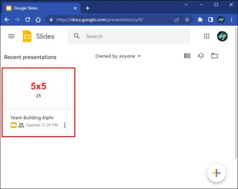Open the AZ sort options
238x189 pixels.
[x=201, y=56]
